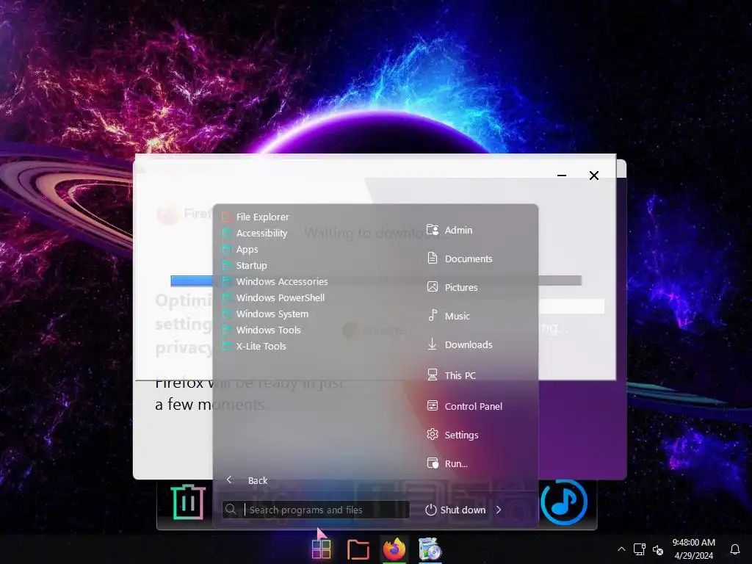The image size is (752, 564).
Task: Open the Shut down options arrow
Action: pyautogui.click(x=499, y=510)
